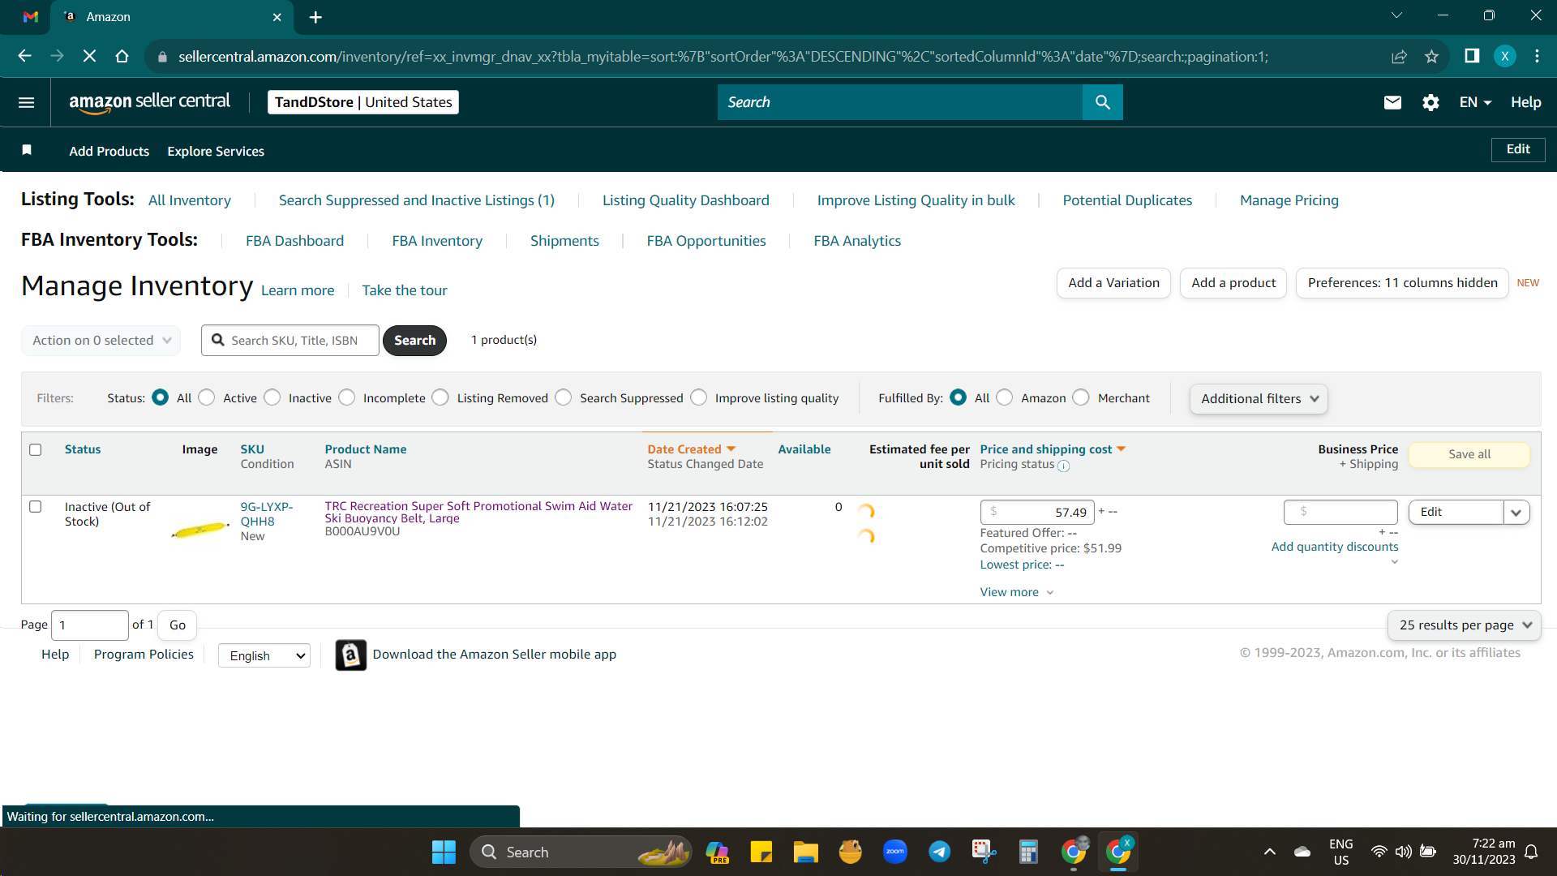Open Calculator from the taskbar
Image resolution: width=1557 pixels, height=876 pixels.
(1028, 852)
